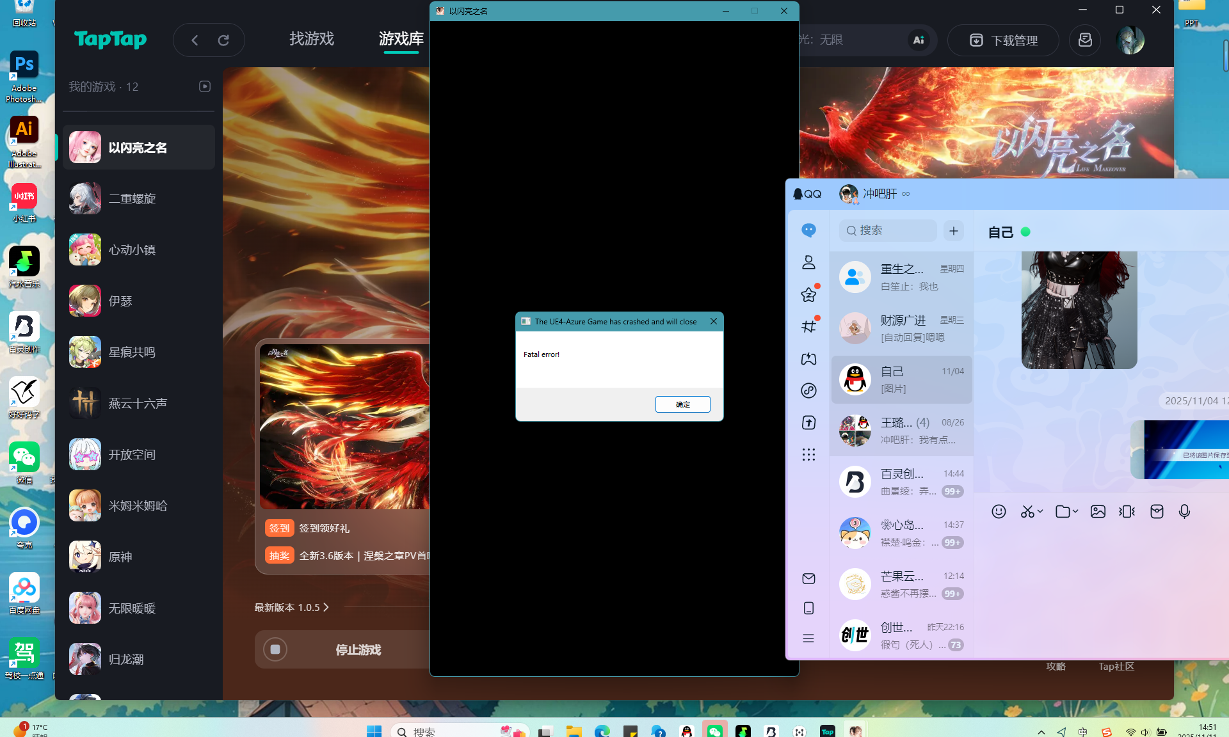Close the UE4 crash dialog
The width and height of the screenshot is (1229, 737).
pyautogui.click(x=714, y=321)
